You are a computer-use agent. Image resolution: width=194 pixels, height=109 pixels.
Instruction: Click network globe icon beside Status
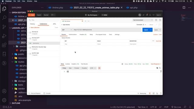coord(122,64)
